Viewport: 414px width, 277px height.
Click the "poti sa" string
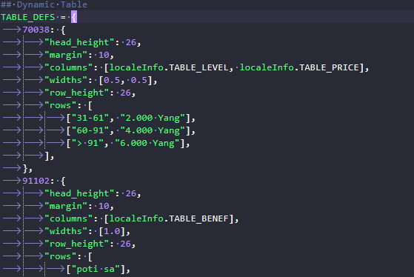pyautogui.click(x=96, y=269)
